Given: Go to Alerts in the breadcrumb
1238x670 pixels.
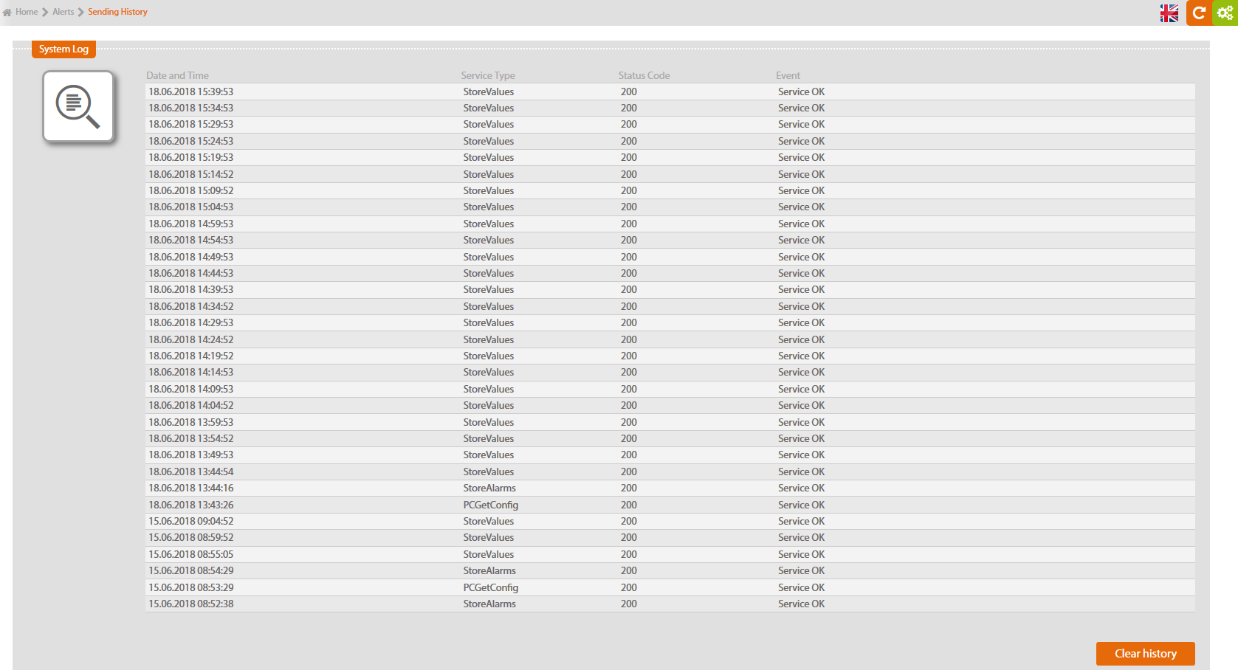Looking at the screenshot, I should 63,12.
